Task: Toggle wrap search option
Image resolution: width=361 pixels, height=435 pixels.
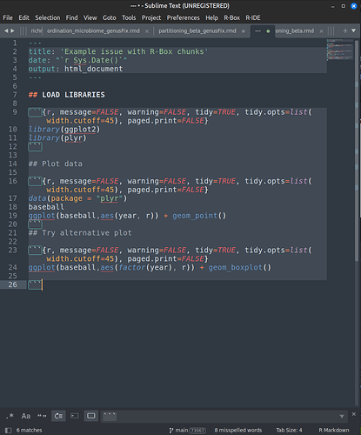Action: click(x=58, y=416)
